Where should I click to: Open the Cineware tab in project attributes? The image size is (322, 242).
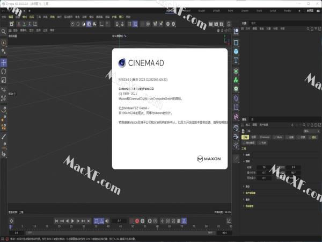pos(265,137)
